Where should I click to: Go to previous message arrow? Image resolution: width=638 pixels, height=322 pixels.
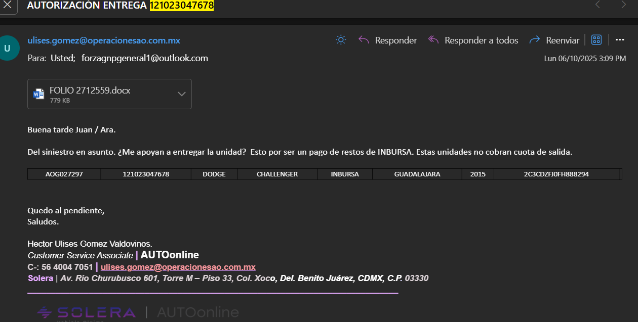[x=597, y=5]
